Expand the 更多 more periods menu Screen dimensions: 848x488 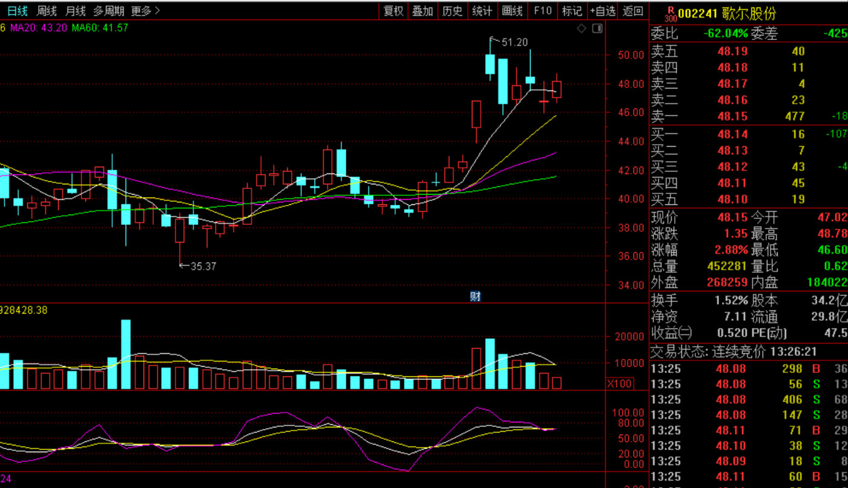point(145,11)
